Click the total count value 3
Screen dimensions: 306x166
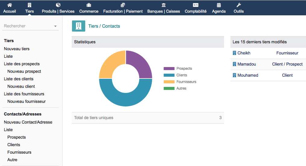point(220,118)
